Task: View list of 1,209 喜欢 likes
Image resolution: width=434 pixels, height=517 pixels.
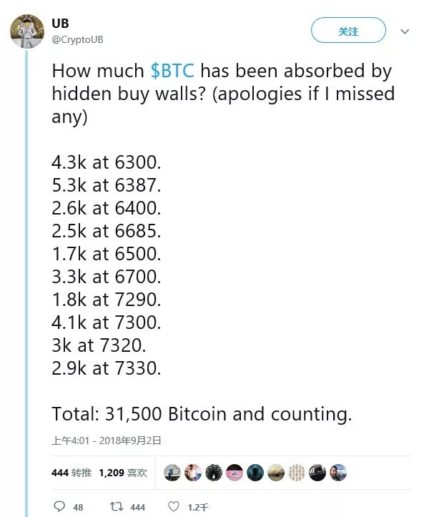Action: pos(123,473)
